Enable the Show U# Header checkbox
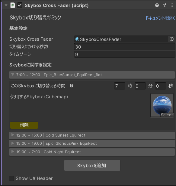Image resolution: width=176 pixels, height=186 pixels. point(11,178)
